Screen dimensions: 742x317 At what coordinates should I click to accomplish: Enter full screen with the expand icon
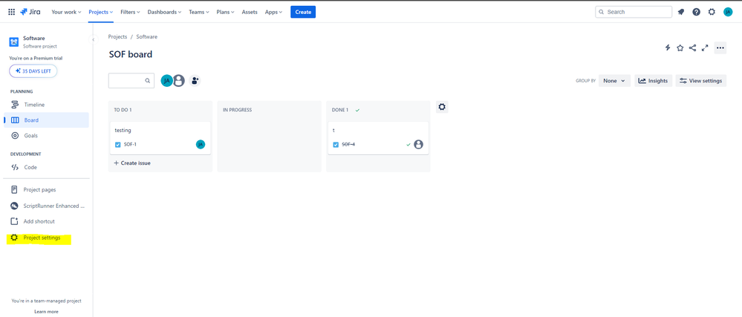[705, 48]
